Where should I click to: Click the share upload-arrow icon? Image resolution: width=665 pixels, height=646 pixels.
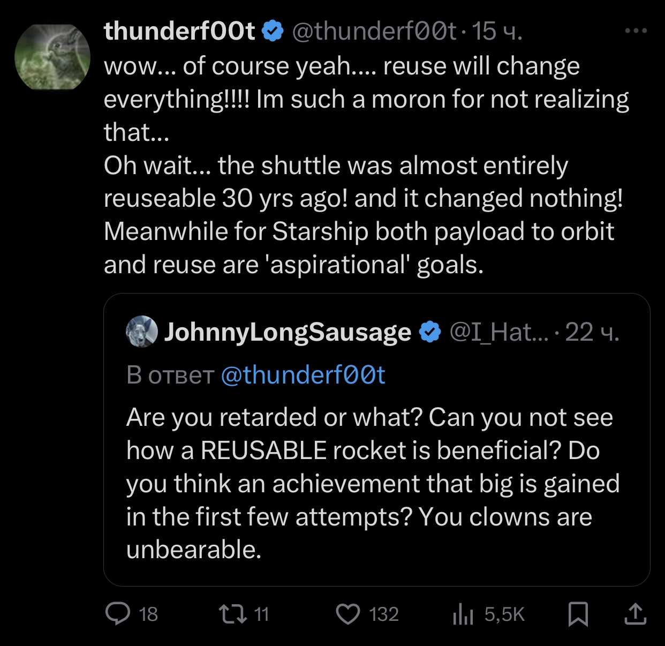pos(636,614)
